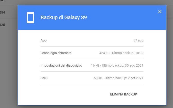Click the 16 kB device settings backup info

tap(117, 66)
